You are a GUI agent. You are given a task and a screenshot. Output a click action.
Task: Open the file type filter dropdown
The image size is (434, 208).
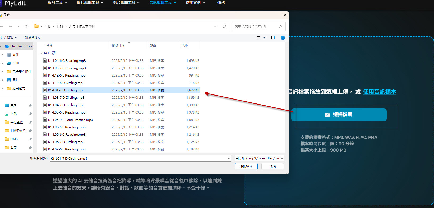(x=259, y=158)
